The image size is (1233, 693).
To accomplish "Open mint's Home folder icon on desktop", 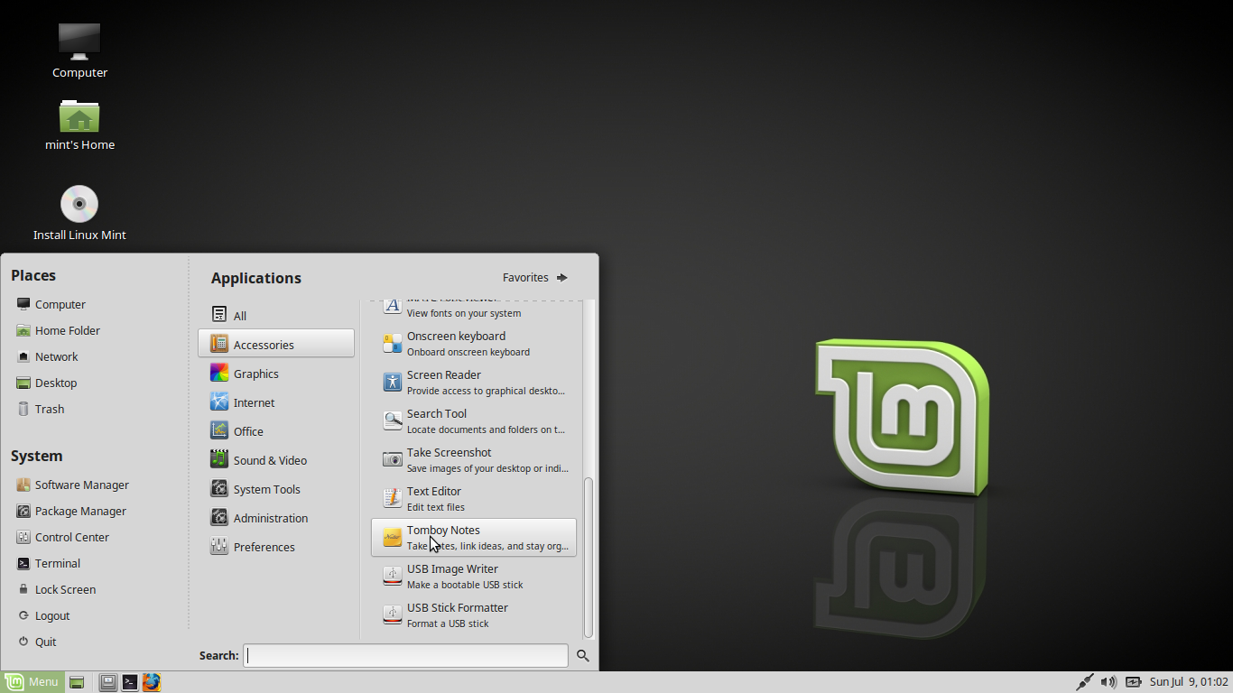I will click(x=79, y=125).
